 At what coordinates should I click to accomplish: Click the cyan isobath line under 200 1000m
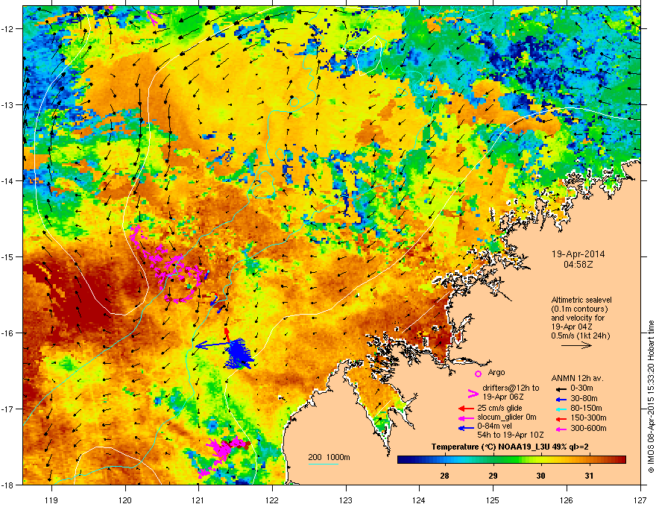tap(324, 464)
